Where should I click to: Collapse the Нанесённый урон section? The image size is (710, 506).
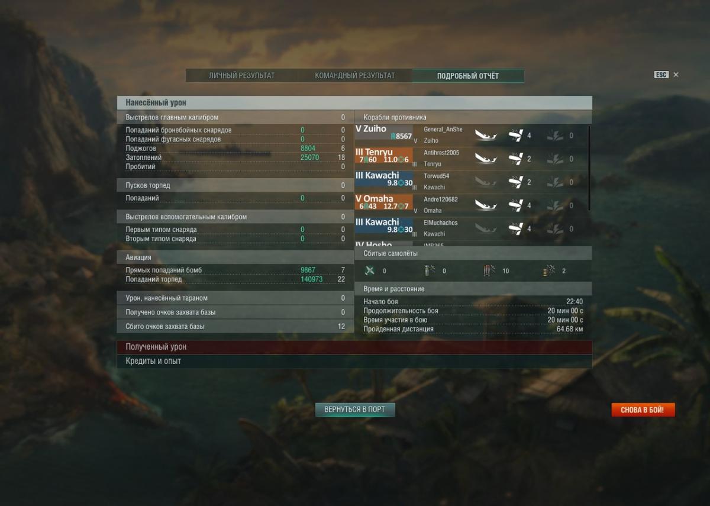[x=354, y=103]
